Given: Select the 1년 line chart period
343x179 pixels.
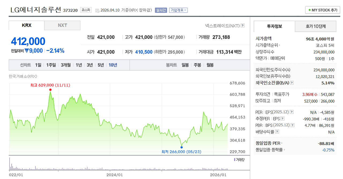Looking at the screenshot, I should 79,65.
